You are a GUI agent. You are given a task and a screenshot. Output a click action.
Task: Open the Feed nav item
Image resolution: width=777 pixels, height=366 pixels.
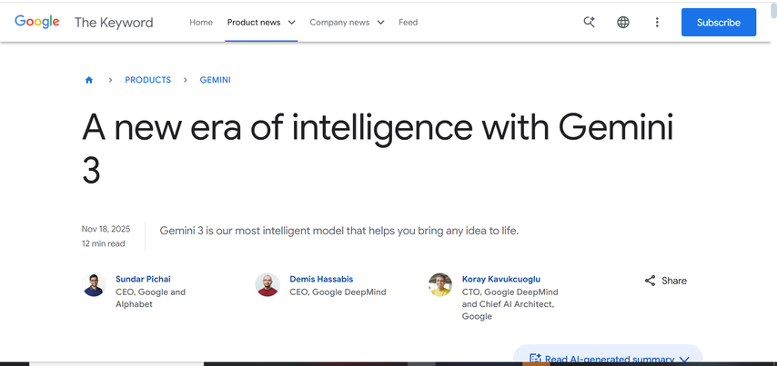point(408,22)
